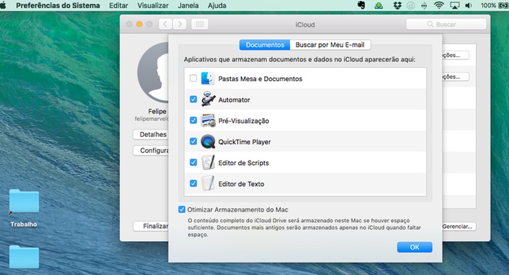Go back with the left chevron button
This screenshot has width=509, height=275.
click(165, 24)
